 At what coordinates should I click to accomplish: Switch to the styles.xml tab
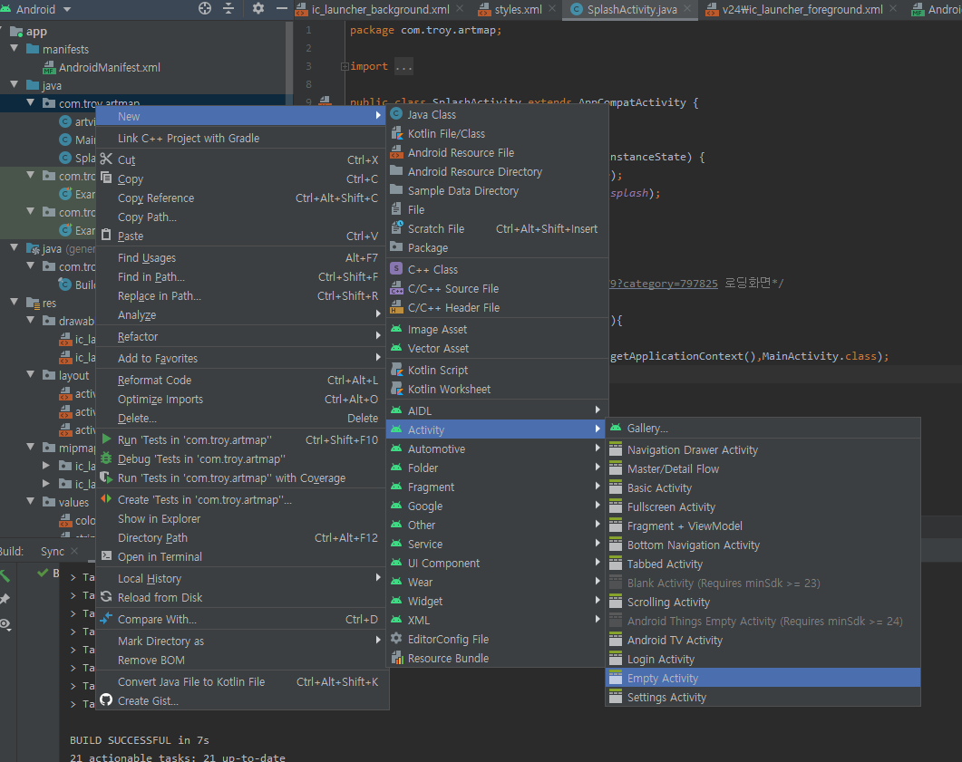point(518,9)
